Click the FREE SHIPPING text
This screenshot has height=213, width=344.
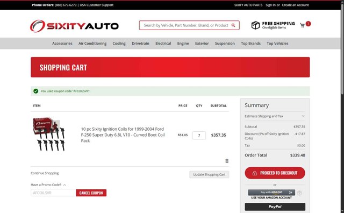pos(278,24)
